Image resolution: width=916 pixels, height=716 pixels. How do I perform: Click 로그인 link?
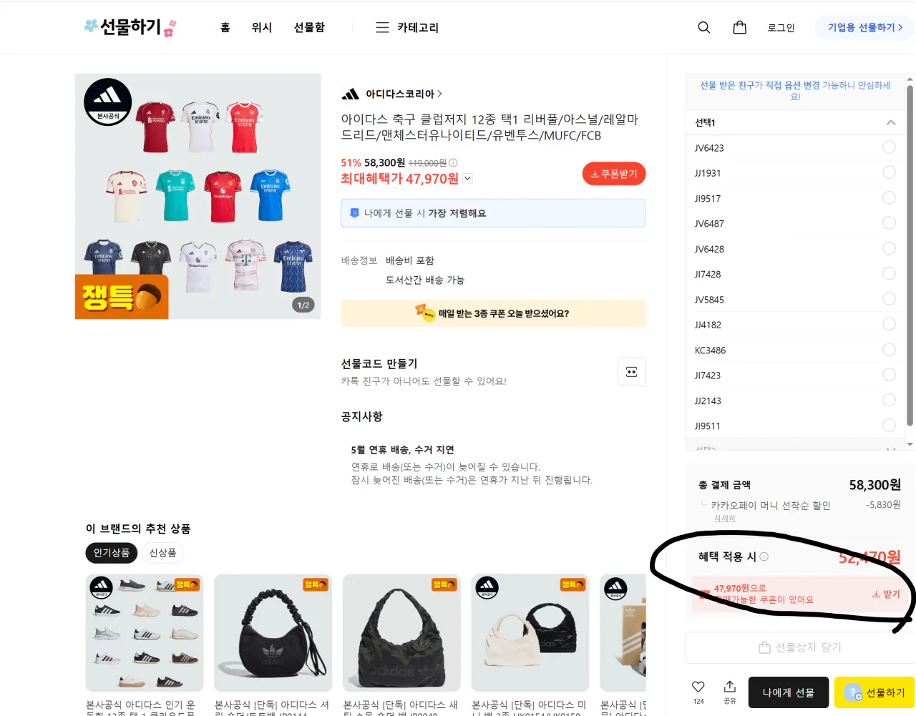click(x=781, y=27)
